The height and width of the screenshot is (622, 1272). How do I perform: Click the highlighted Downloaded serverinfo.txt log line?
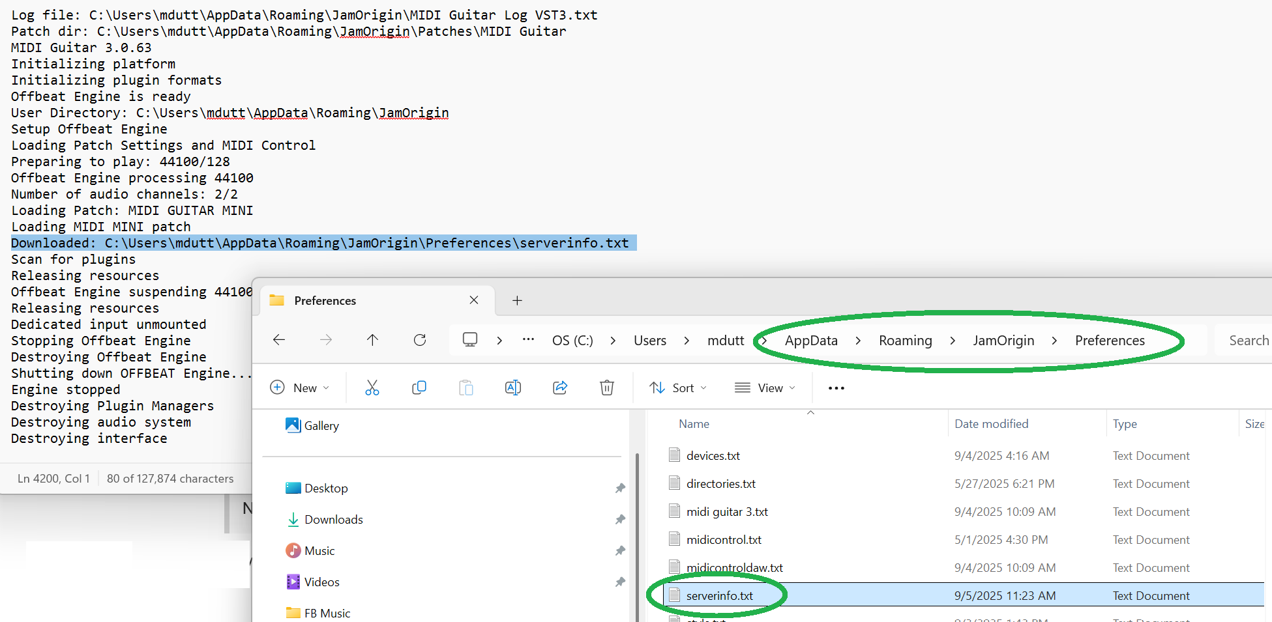[320, 243]
